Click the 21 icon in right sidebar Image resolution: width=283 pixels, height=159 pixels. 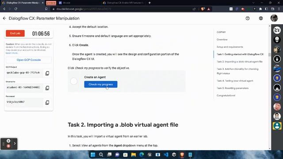[x=277, y=30]
